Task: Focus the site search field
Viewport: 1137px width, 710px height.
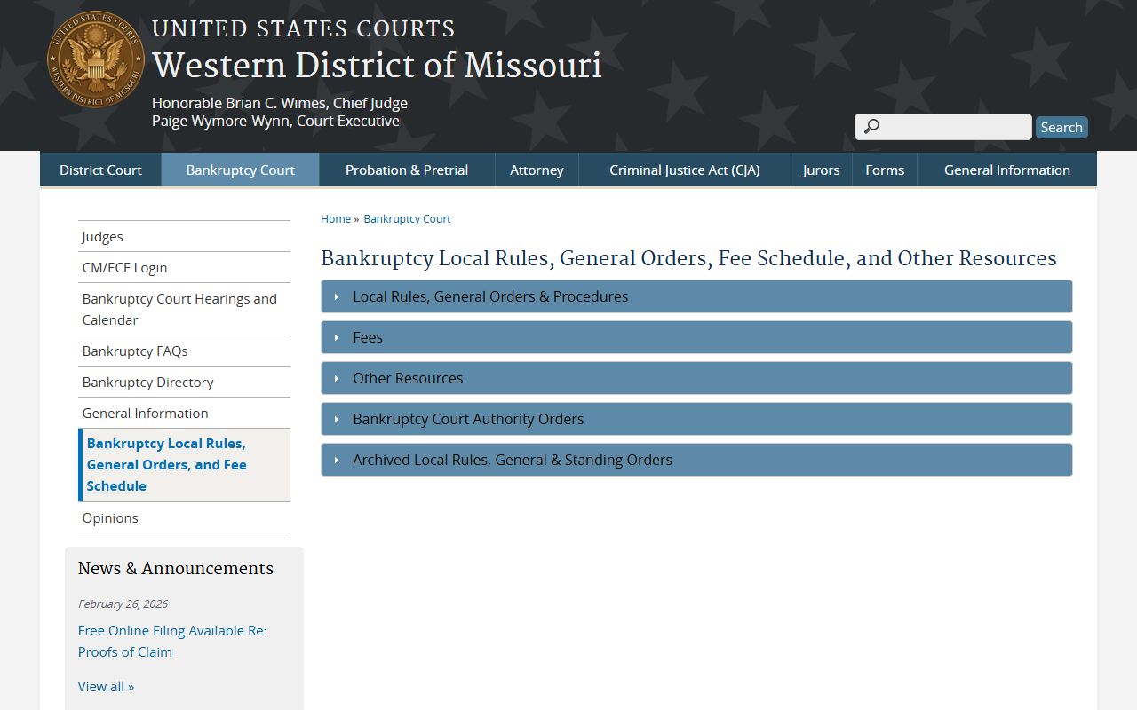Action: coord(943,127)
